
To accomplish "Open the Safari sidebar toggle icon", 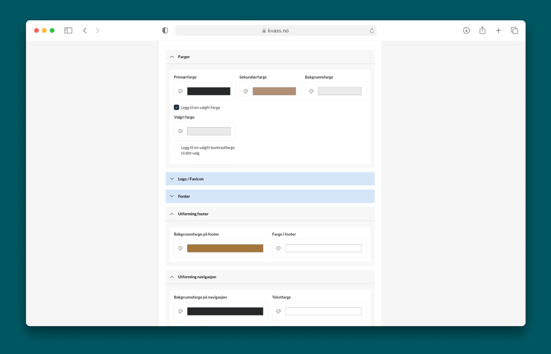I will tap(68, 30).
